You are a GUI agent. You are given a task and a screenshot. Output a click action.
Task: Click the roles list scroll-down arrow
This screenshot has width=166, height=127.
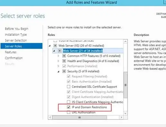[x=125, y=113]
